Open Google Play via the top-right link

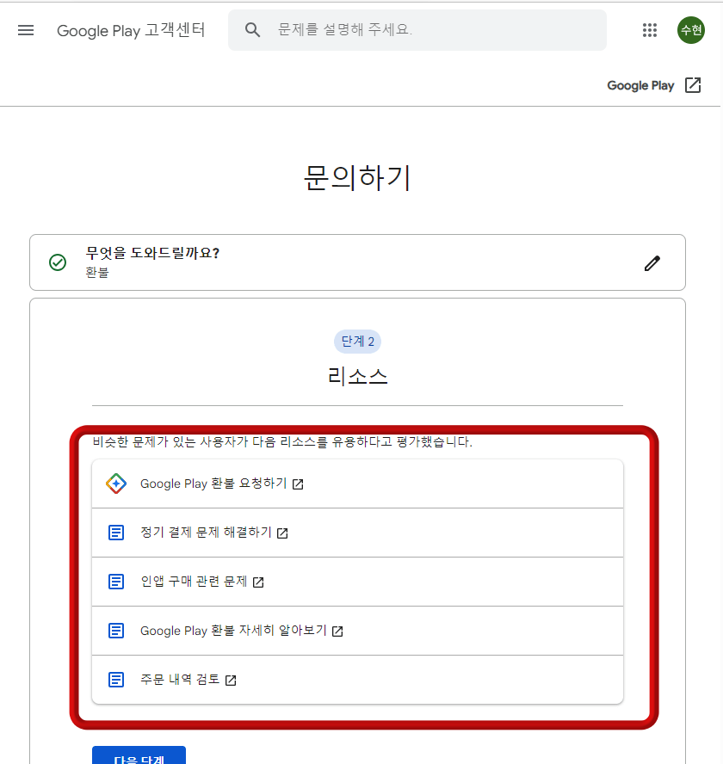[x=640, y=84]
